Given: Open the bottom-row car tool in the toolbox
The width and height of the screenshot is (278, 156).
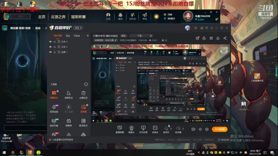Looking at the screenshot, I should [x=83, y=135].
